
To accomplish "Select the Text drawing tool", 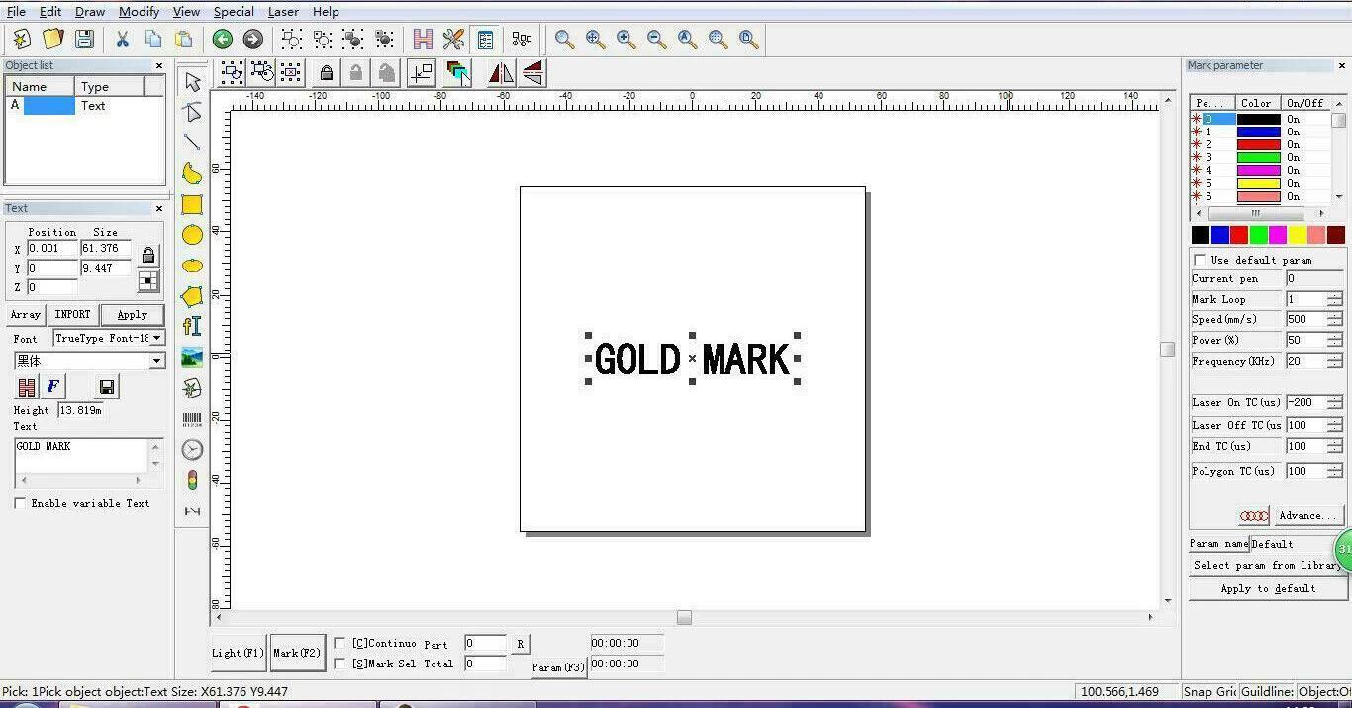I will pos(192,326).
